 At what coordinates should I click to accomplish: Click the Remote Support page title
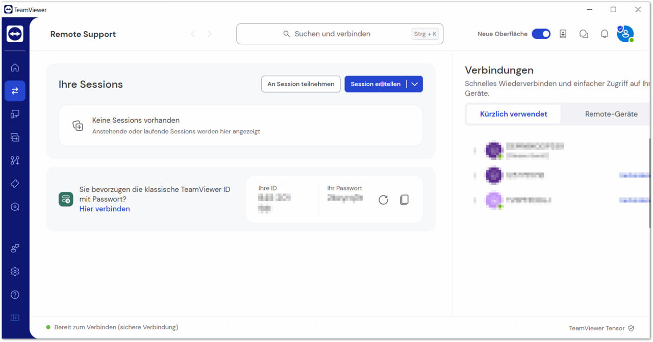pos(83,34)
